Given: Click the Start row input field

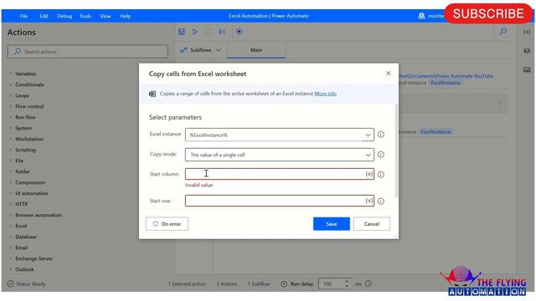Looking at the screenshot, I should [280, 201].
